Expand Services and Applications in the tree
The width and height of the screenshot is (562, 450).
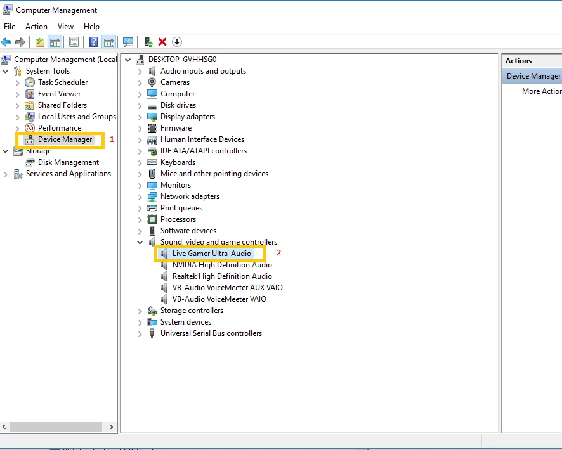(x=6, y=174)
